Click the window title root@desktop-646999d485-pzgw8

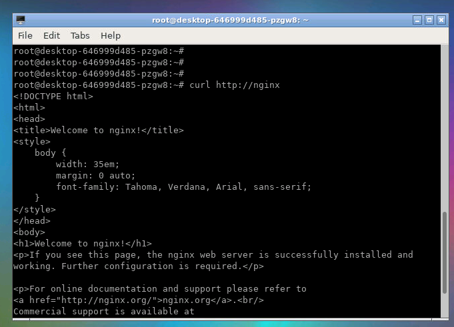click(230, 20)
